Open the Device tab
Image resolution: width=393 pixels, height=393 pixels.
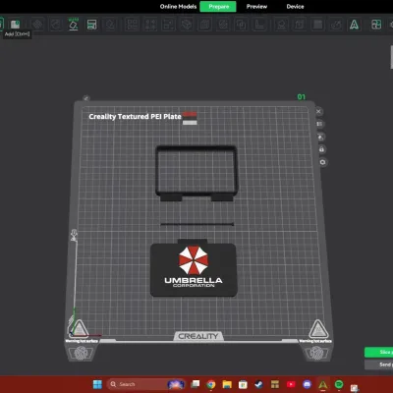tap(295, 7)
